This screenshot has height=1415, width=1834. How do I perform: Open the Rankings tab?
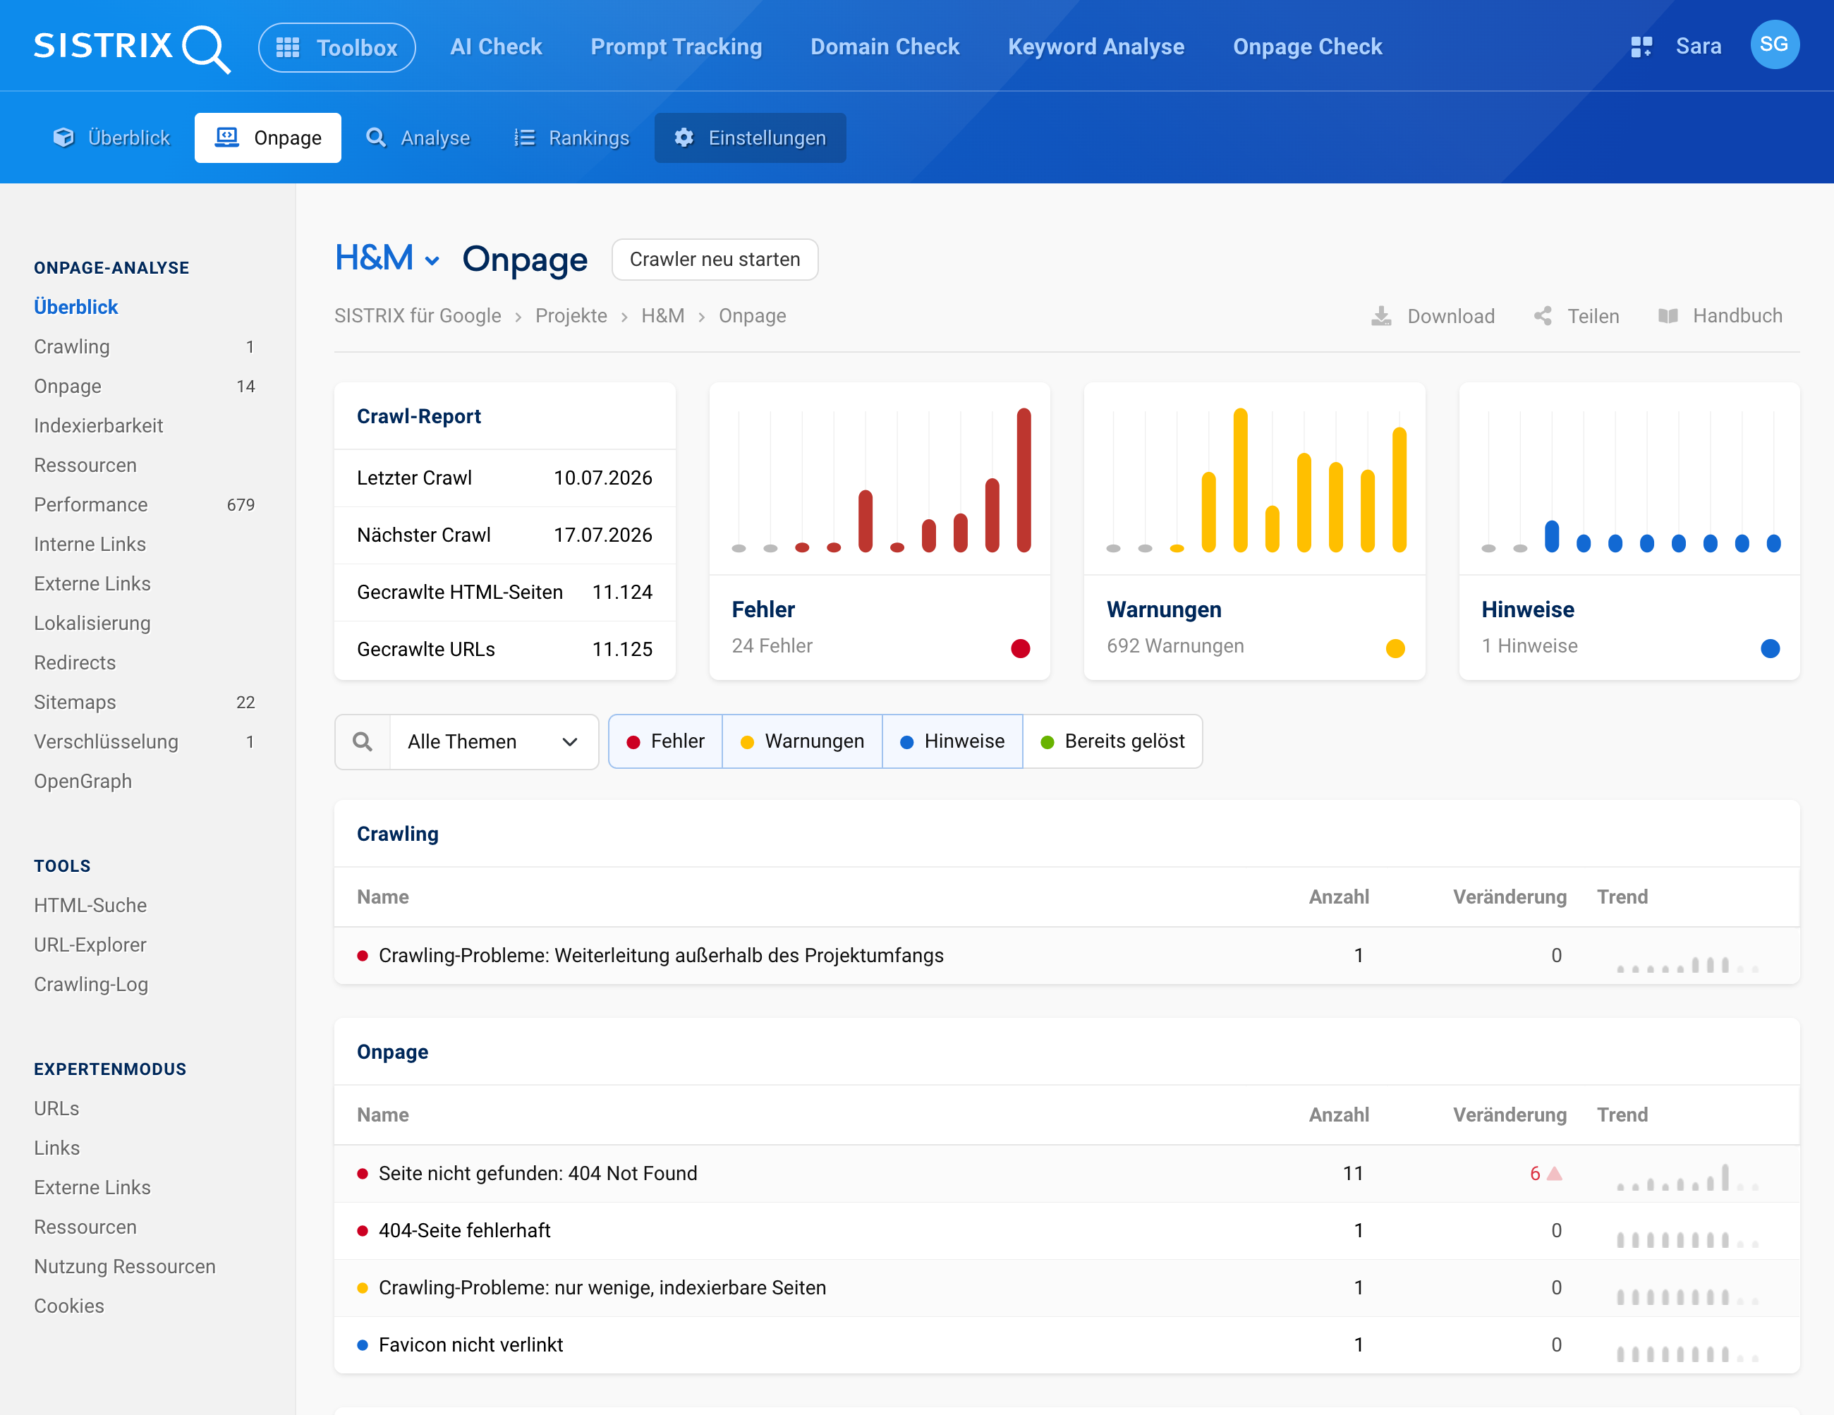[x=572, y=138]
